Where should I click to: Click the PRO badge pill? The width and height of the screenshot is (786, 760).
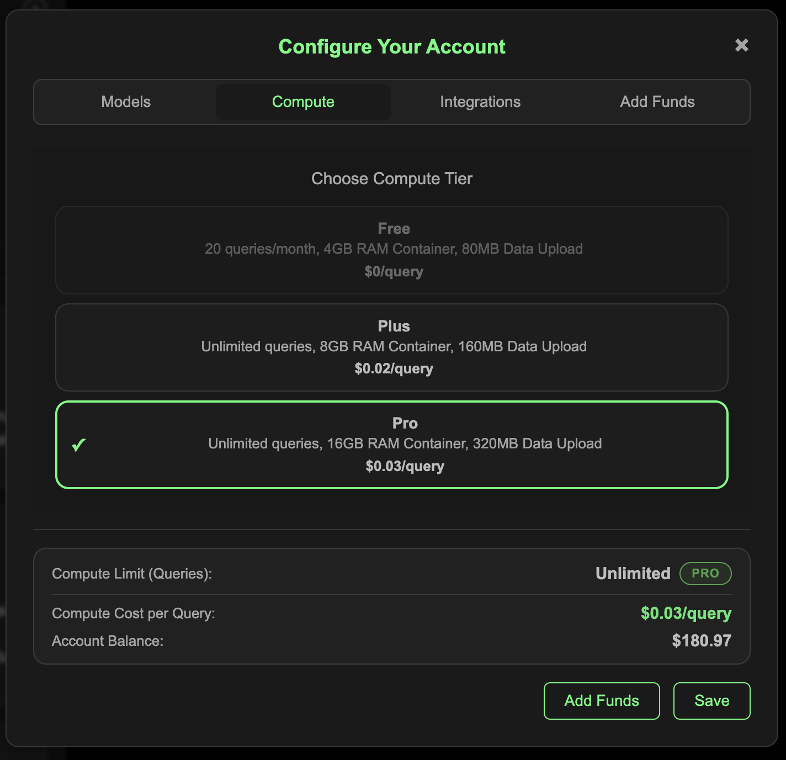[x=705, y=574]
